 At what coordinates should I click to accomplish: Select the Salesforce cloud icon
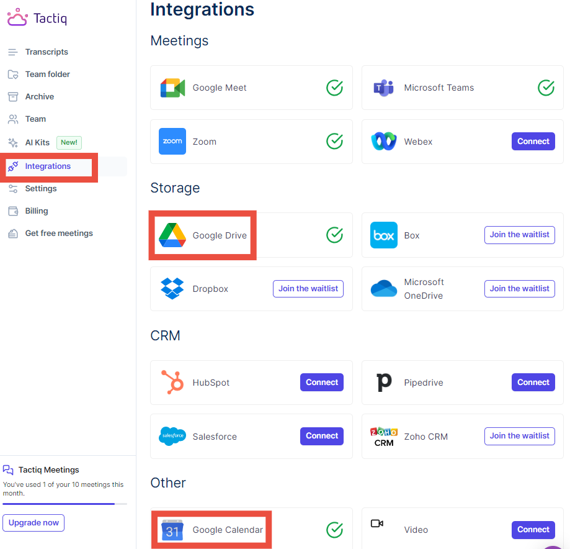coord(172,437)
